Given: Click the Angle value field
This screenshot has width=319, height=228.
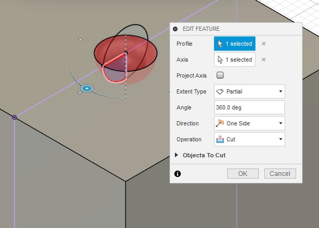Looking at the screenshot, I should coord(249,107).
